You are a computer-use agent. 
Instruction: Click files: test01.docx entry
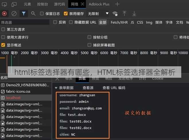coord(76,121)
